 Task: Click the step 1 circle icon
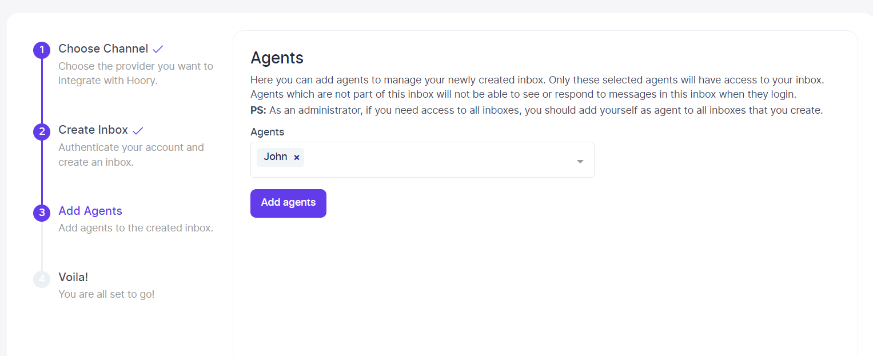tap(42, 50)
